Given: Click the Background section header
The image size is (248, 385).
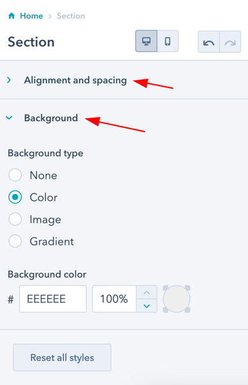Looking at the screenshot, I should [51, 118].
